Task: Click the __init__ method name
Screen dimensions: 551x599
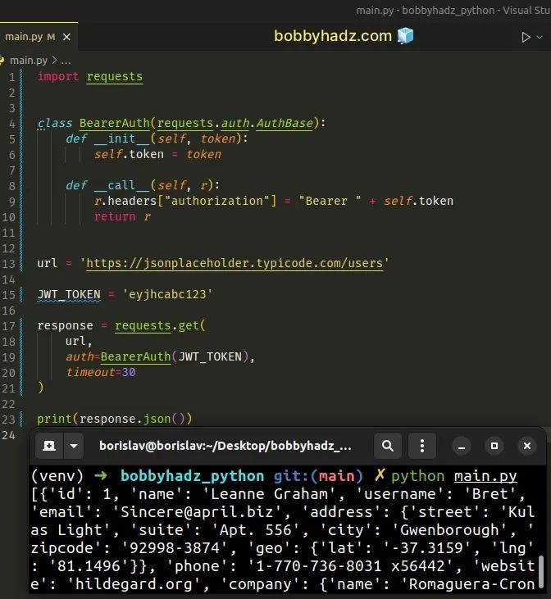Action: click(x=121, y=138)
